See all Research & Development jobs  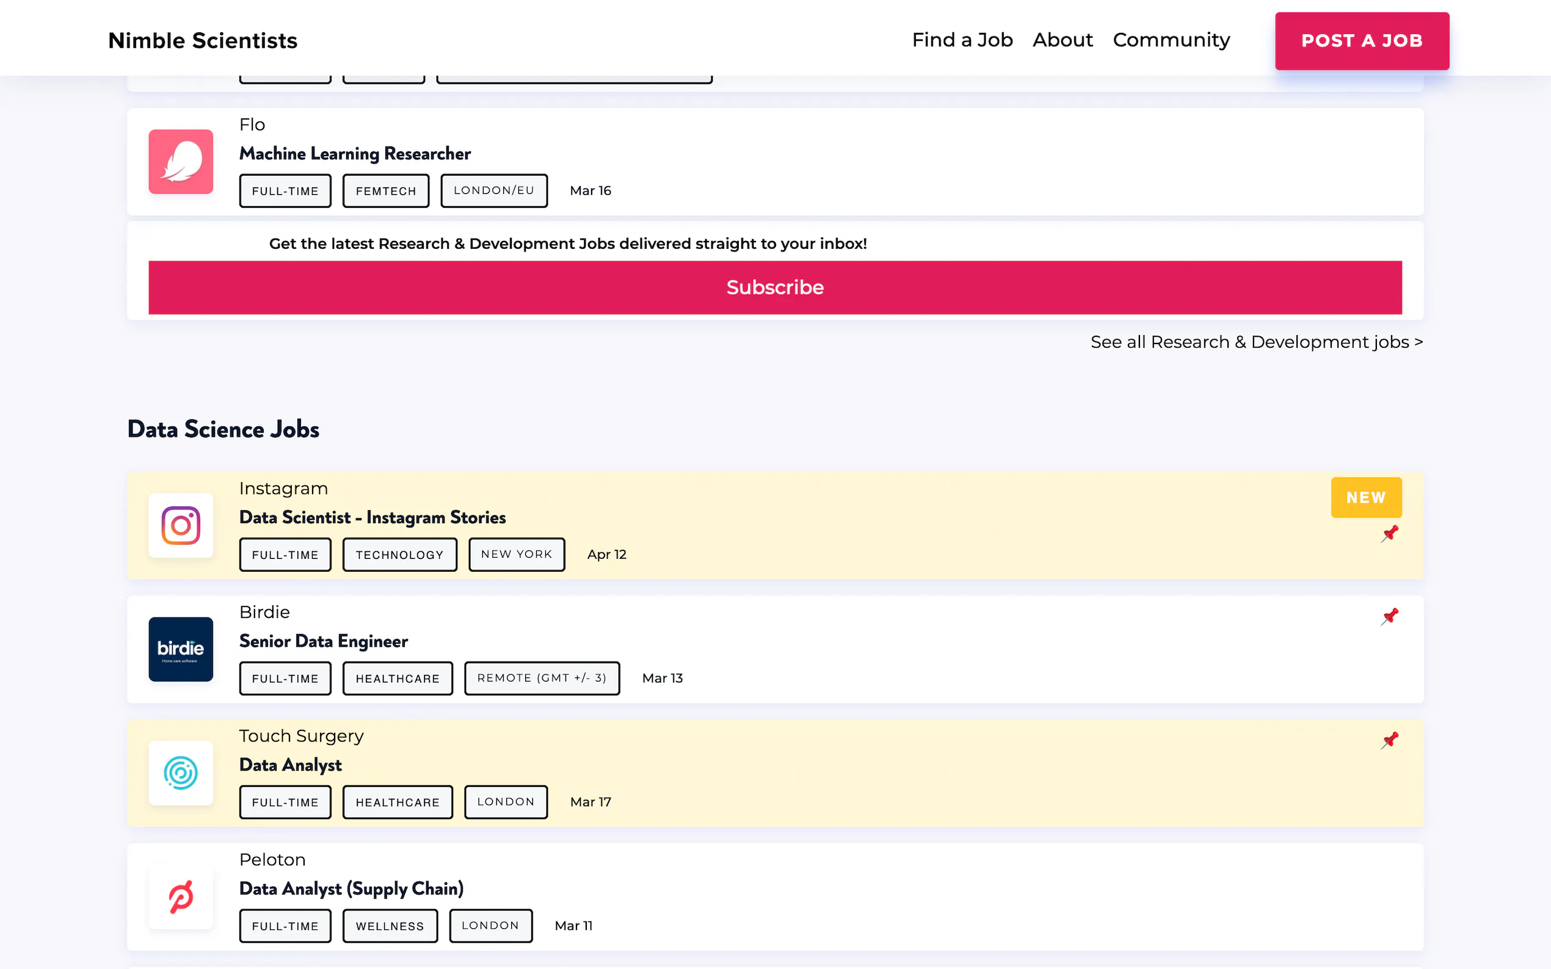(1256, 342)
